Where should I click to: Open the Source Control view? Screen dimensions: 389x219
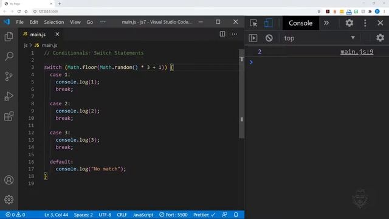[9, 76]
